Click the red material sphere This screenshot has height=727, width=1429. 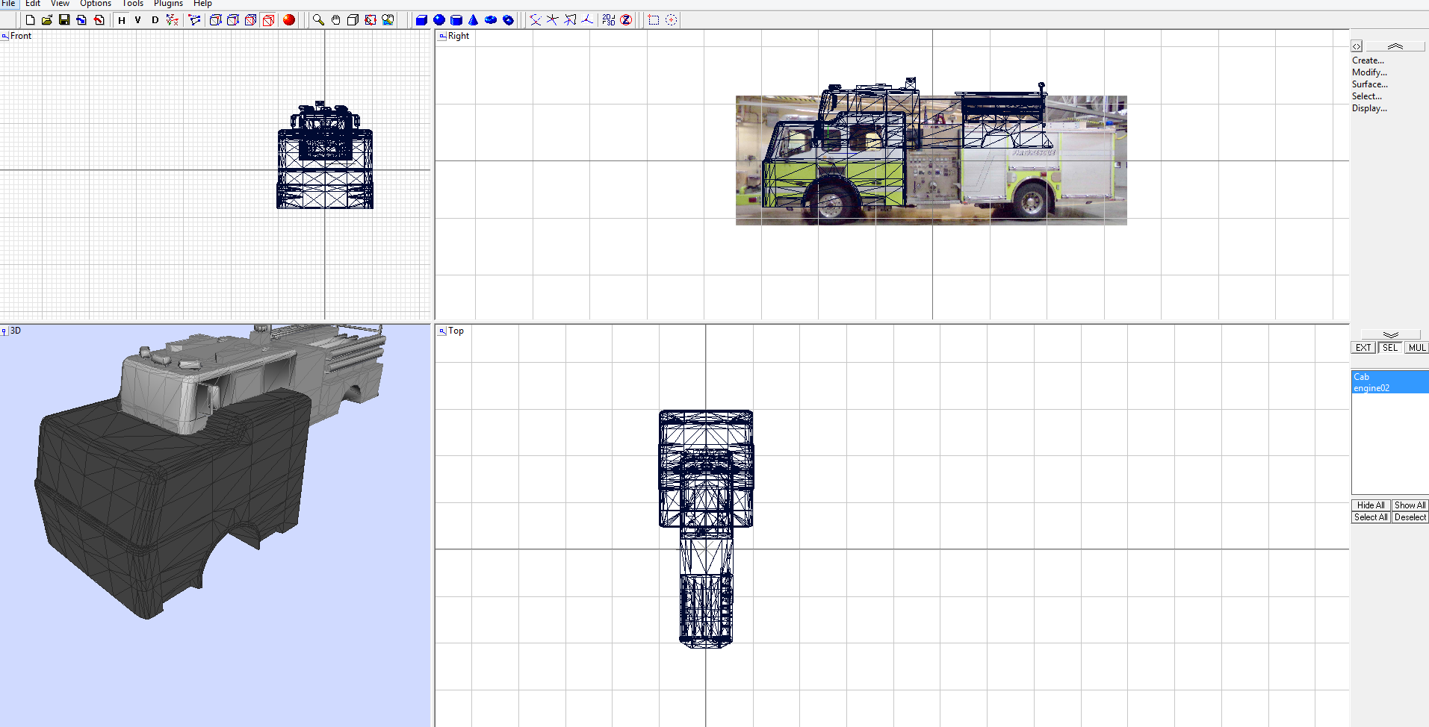click(x=288, y=20)
